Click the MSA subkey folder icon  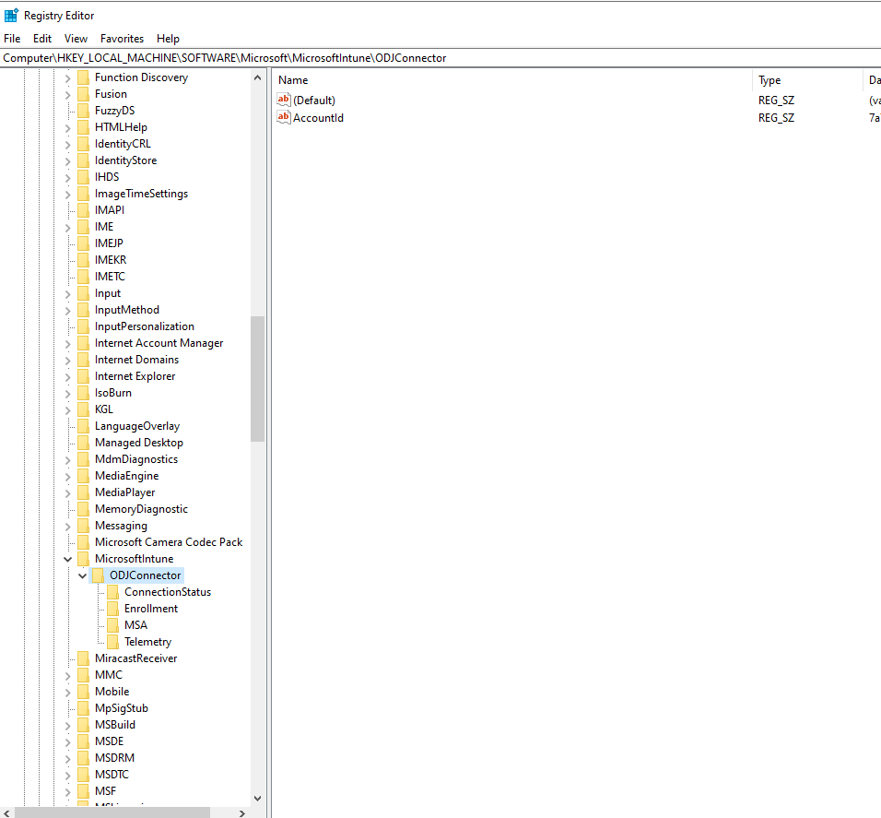coord(113,625)
